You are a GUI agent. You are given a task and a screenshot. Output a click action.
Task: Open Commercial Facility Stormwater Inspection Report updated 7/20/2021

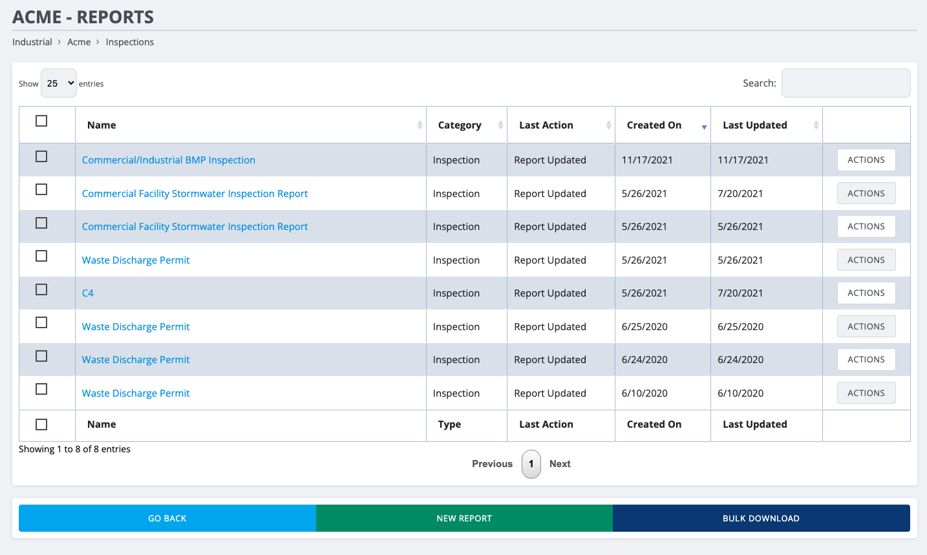click(x=195, y=194)
